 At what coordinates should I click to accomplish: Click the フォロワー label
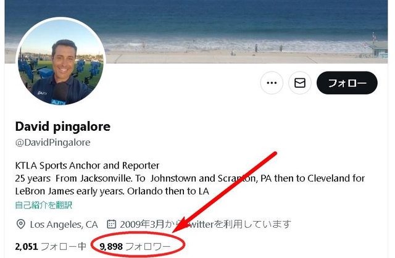148,246
